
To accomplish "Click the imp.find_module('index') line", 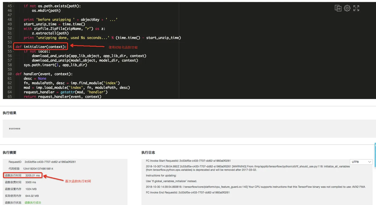I will [x=72, y=83].
